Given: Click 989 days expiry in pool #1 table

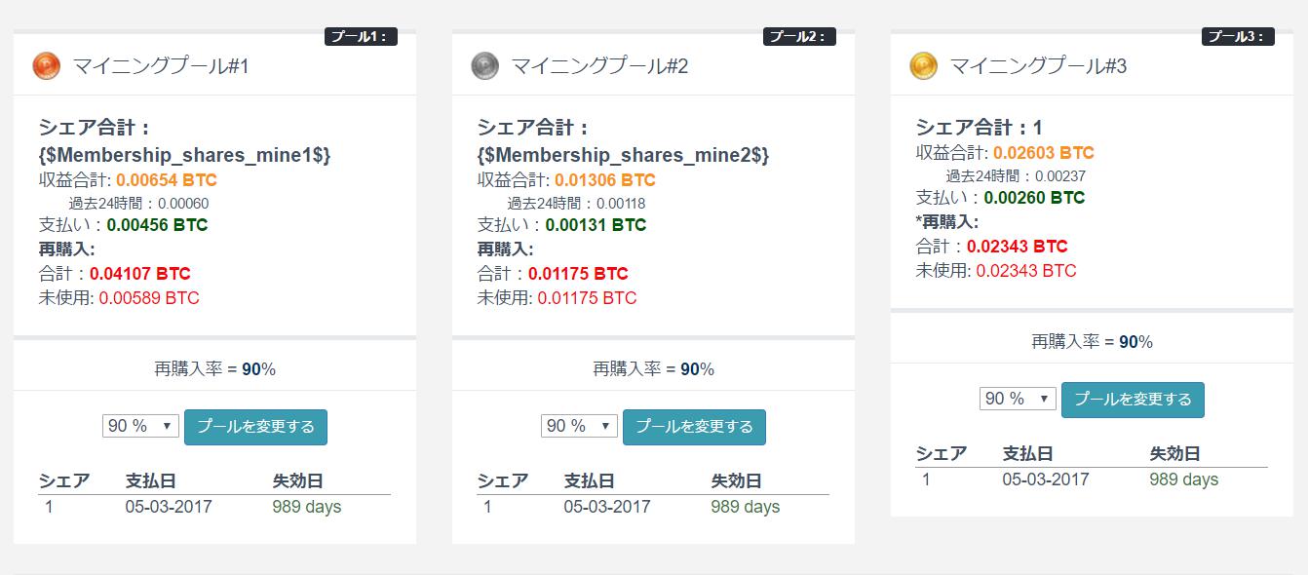Looking at the screenshot, I should pos(307,507).
